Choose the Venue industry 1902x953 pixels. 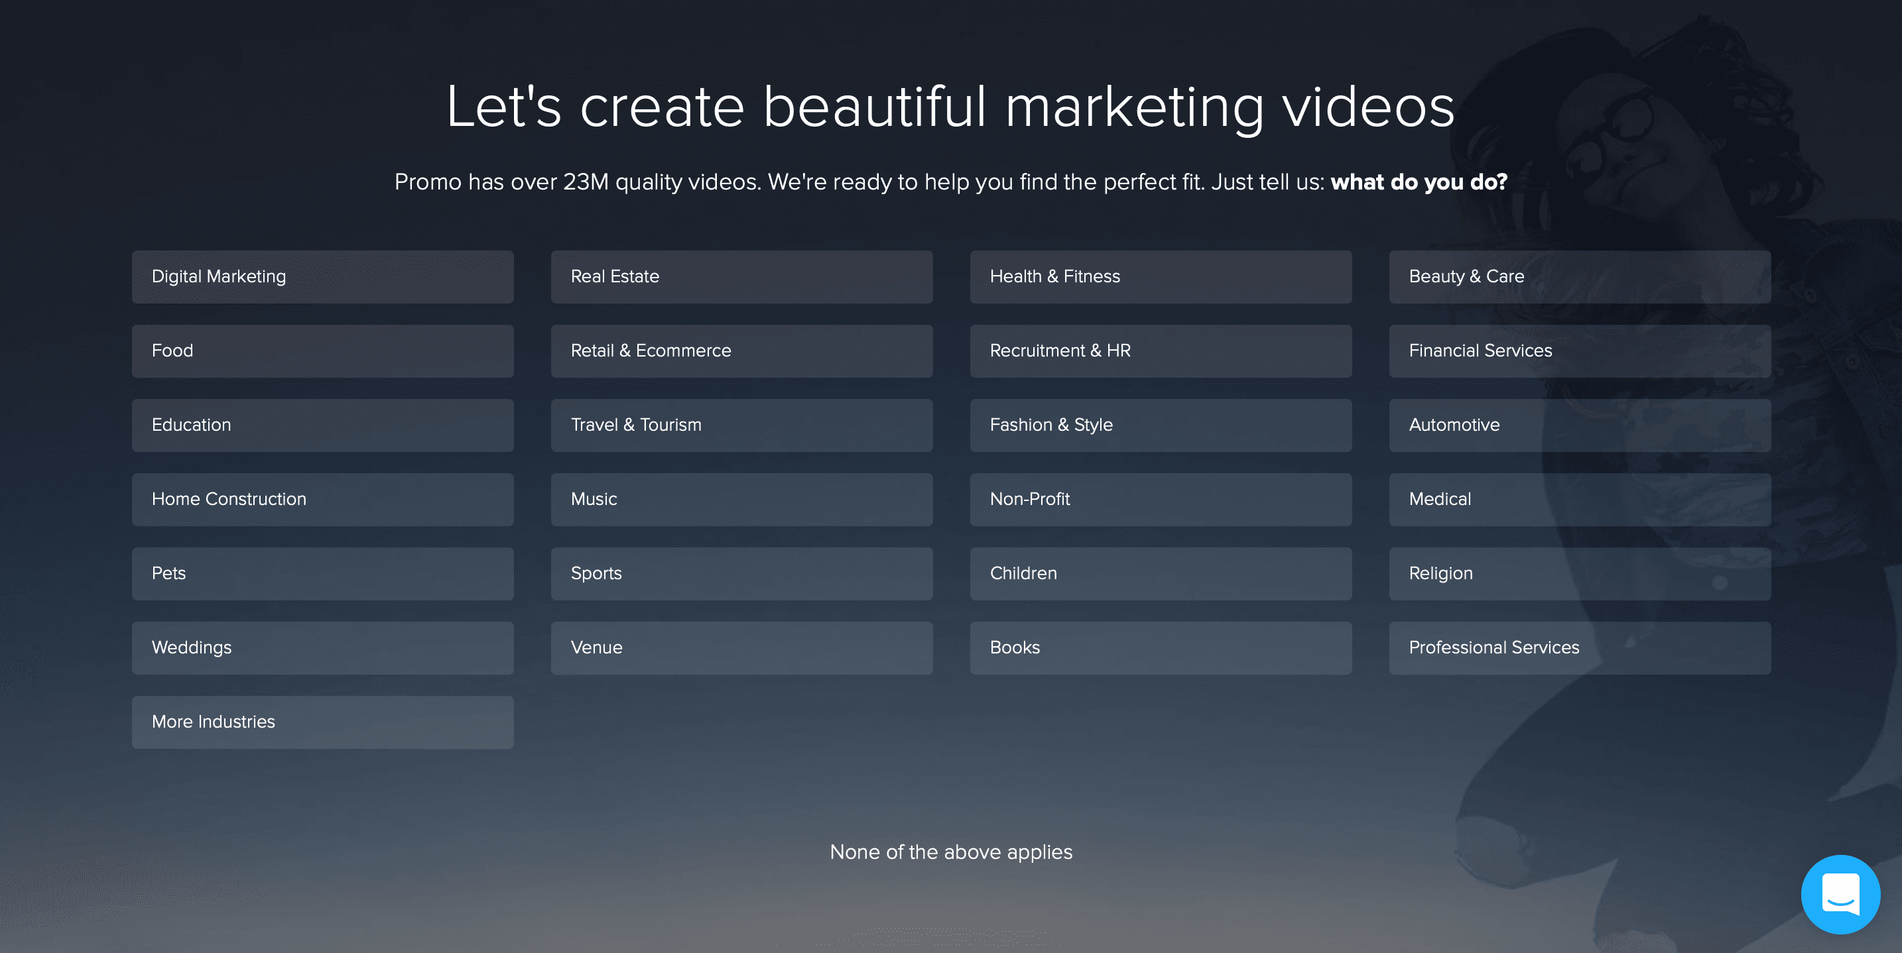click(x=741, y=648)
